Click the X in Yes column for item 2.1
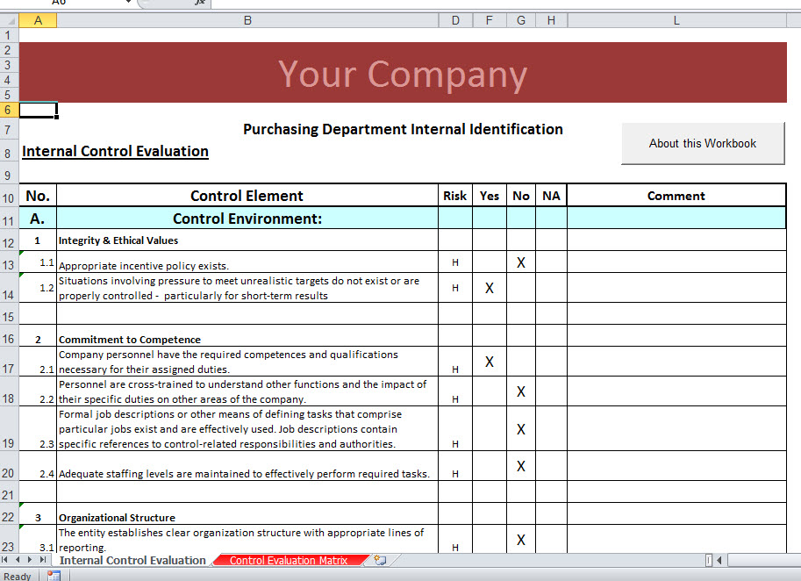Screen dimensions: 801x581 490,362
